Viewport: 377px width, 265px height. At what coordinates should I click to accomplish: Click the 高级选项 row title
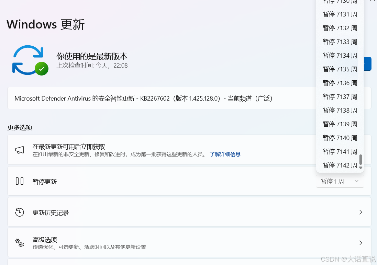click(45, 240)
